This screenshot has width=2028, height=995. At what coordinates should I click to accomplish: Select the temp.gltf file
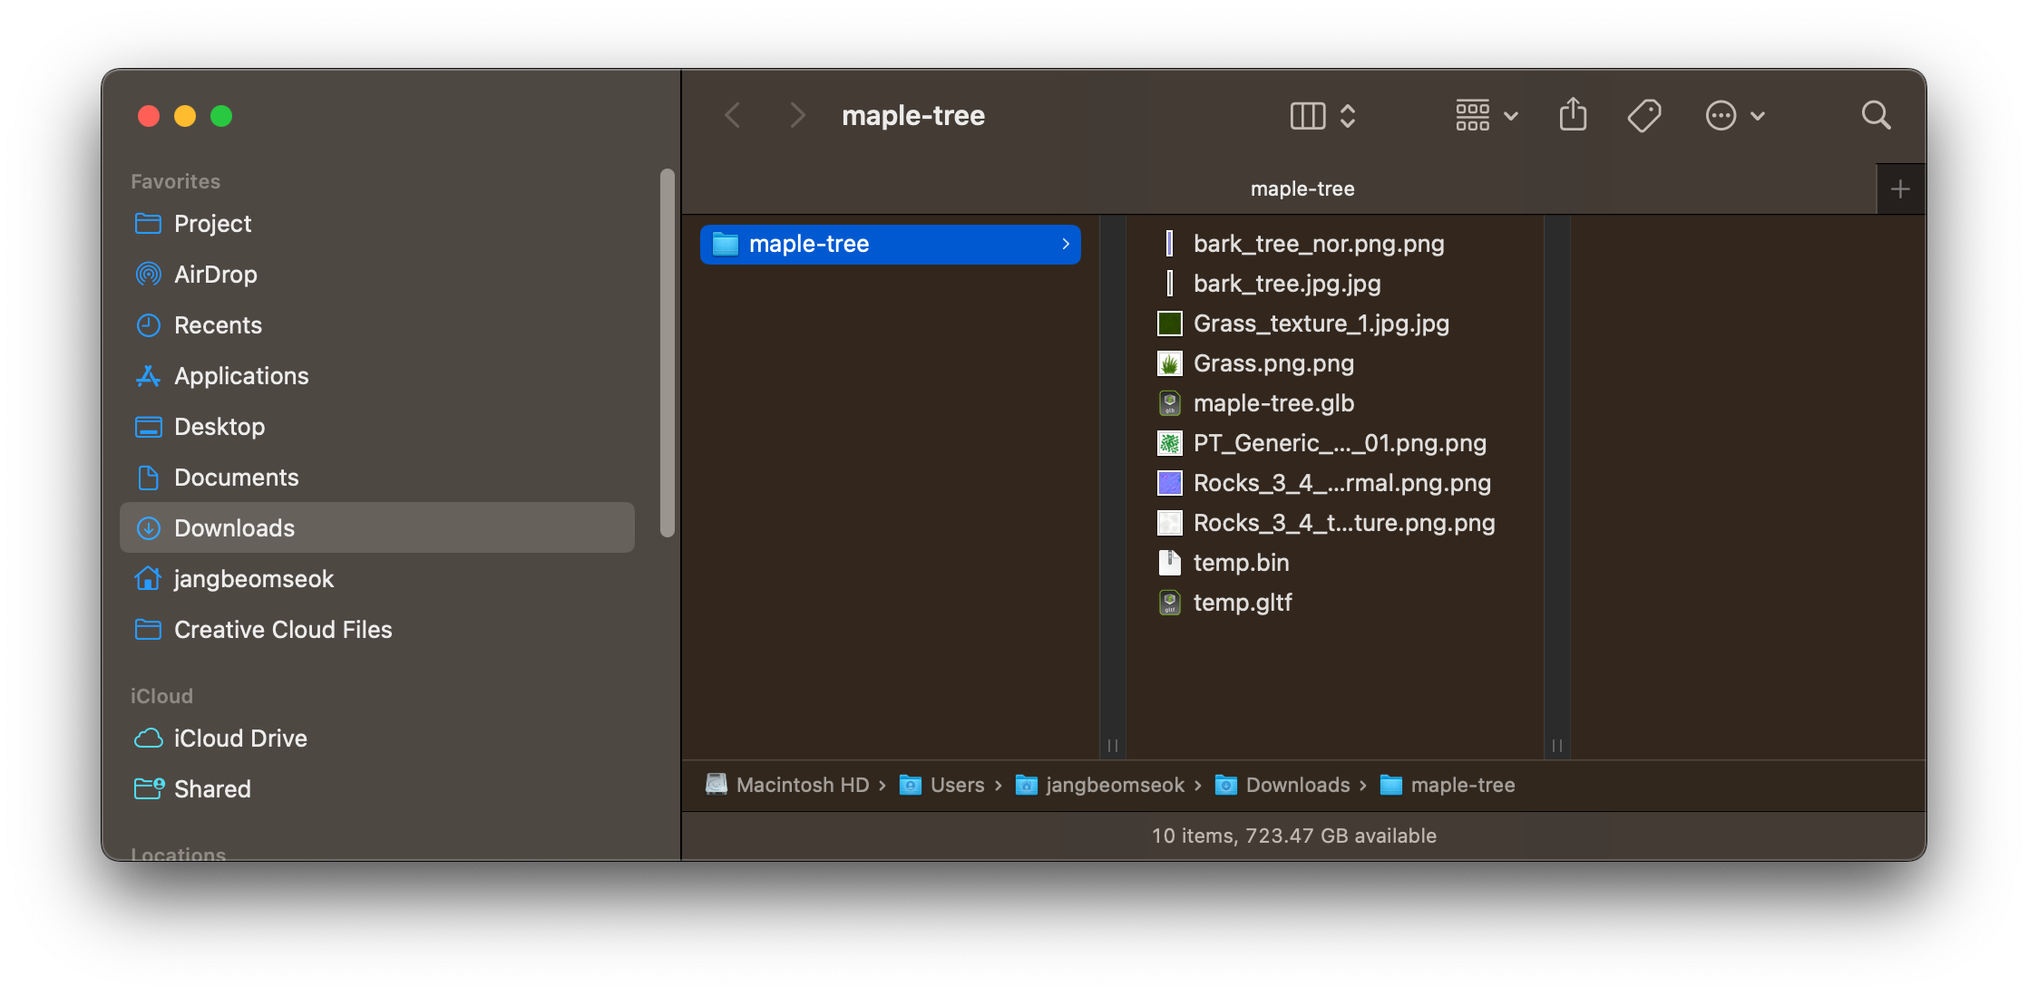coord(1242,603)
